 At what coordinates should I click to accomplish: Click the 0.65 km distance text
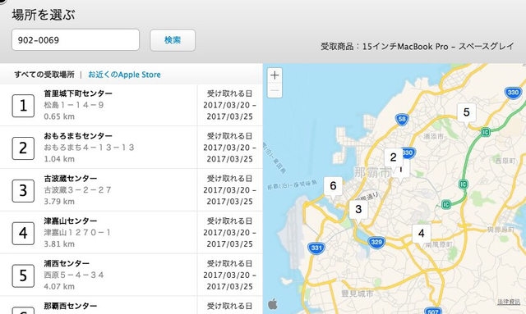[59, 117]
